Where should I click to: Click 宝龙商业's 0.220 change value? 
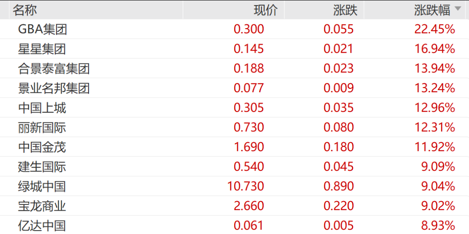[338, 206]
